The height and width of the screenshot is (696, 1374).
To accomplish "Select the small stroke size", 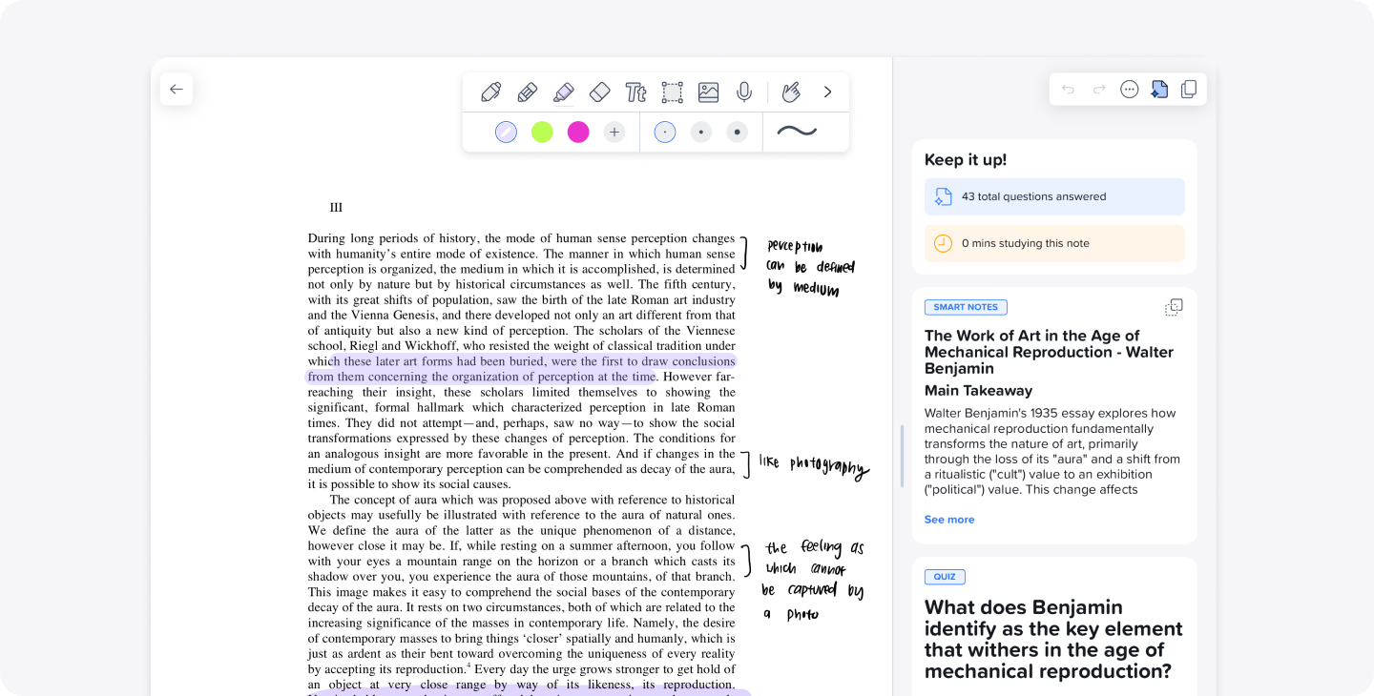I will point(665,132).
